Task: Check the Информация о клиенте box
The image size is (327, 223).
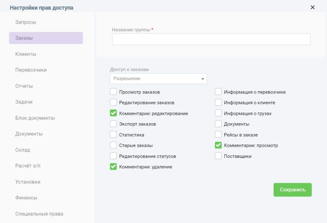Action: [218, 102]
